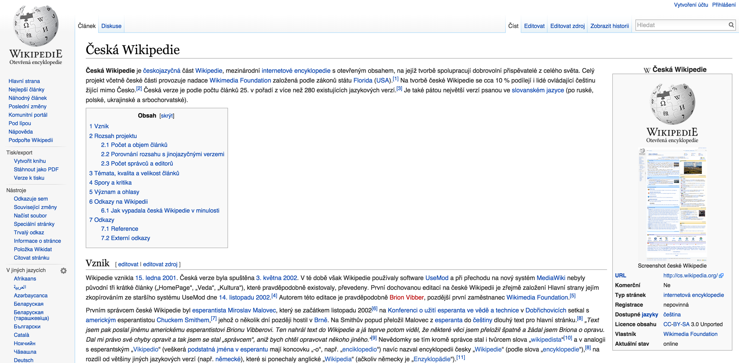Open Související změny
The width and height of the screenshot is (739, 363).
[x=35, y=207]
